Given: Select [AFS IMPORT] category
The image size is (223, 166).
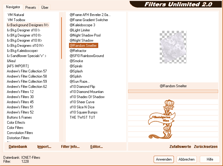Looking at the screenshot, I should coord(18,66).
